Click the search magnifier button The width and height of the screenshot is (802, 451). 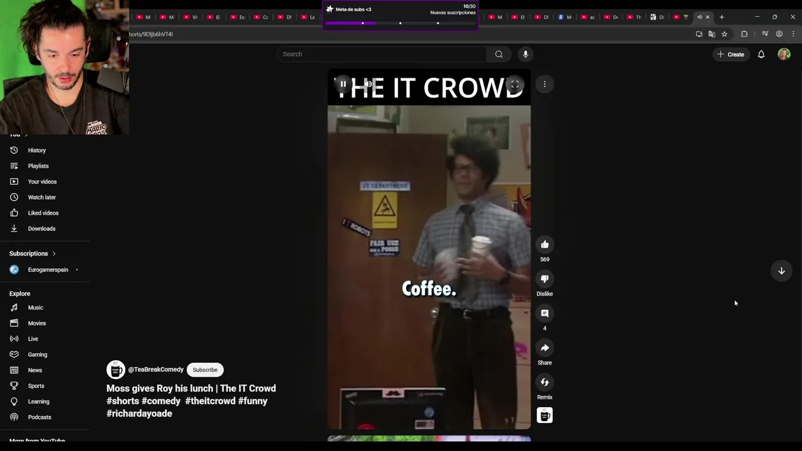click(499, 54)
